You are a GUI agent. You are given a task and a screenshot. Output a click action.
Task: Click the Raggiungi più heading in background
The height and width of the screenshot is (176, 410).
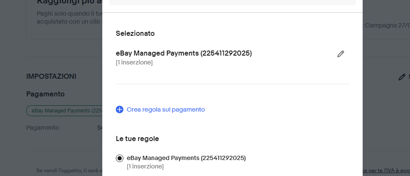click(70, 2)
